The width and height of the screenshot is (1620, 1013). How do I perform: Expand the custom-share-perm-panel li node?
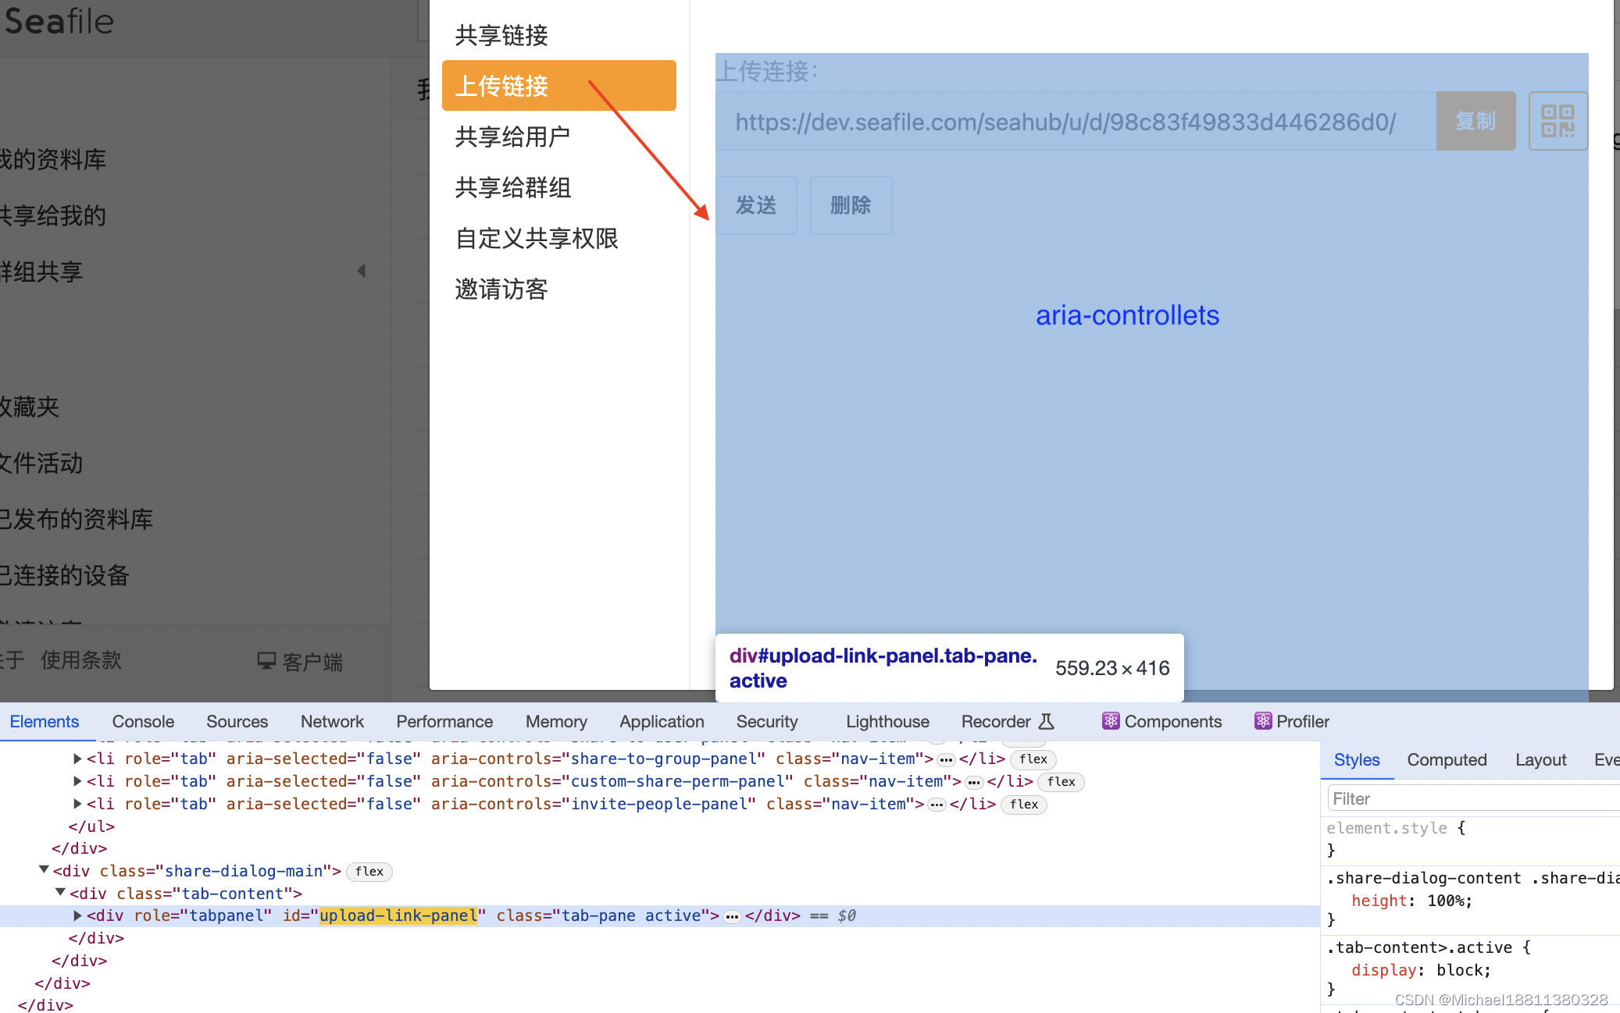[x=77, y=781]
